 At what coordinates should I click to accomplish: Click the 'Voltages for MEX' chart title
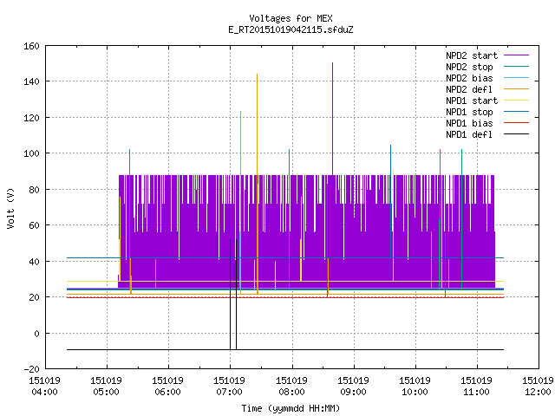291,18
